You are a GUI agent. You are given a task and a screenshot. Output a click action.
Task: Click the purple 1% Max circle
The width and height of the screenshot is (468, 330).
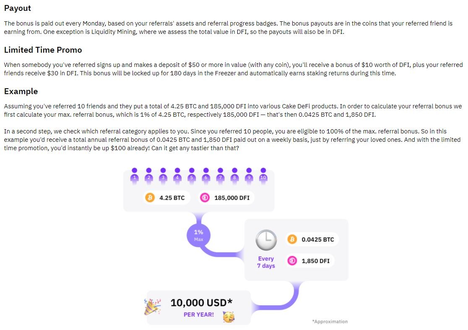[198, 235]
